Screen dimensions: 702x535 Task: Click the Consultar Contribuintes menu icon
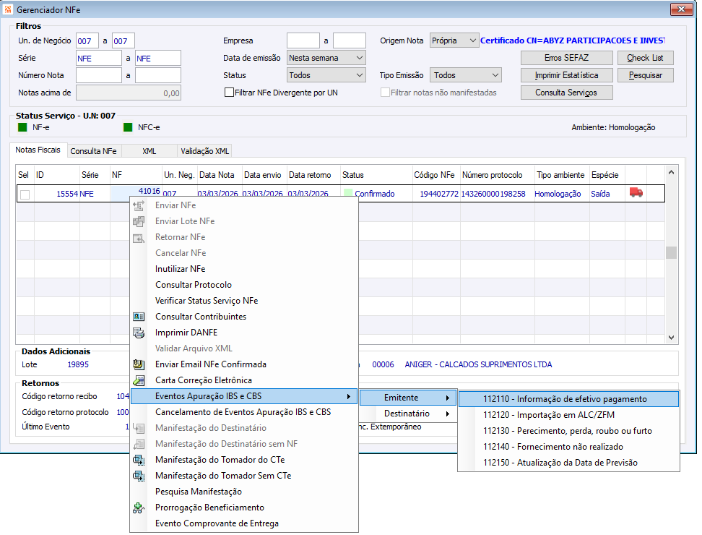(139, 317)
